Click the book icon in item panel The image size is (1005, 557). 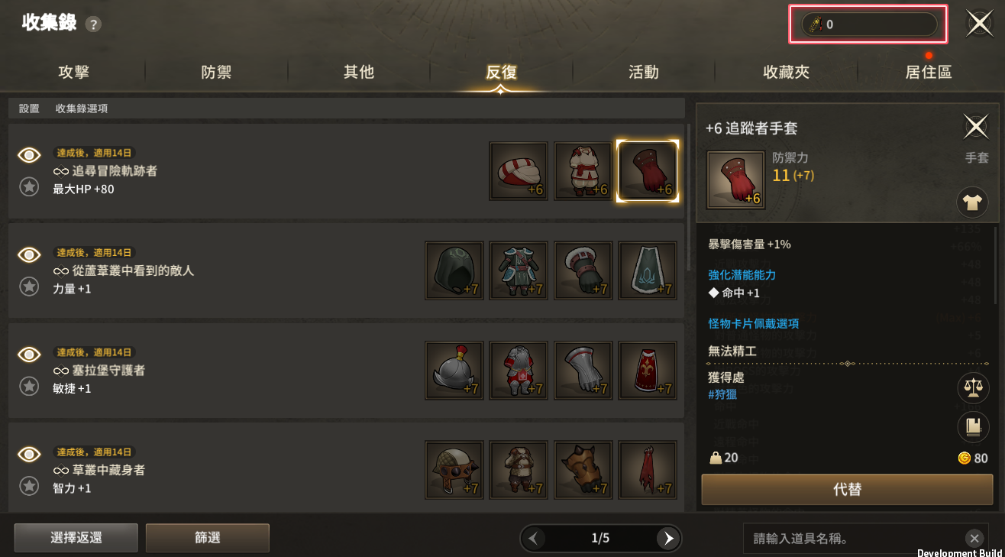click(972, 426)
